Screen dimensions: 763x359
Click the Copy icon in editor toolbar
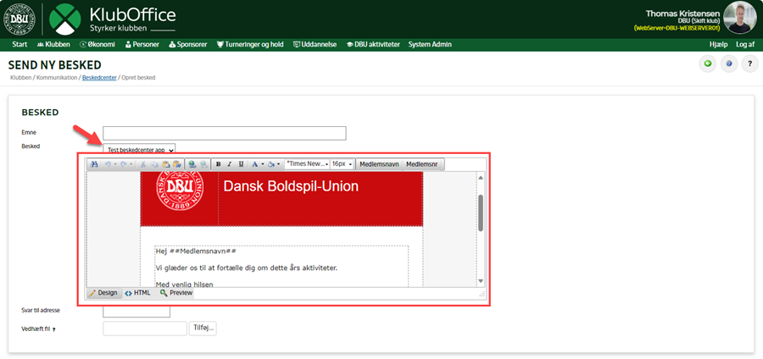tap(155, 164)
